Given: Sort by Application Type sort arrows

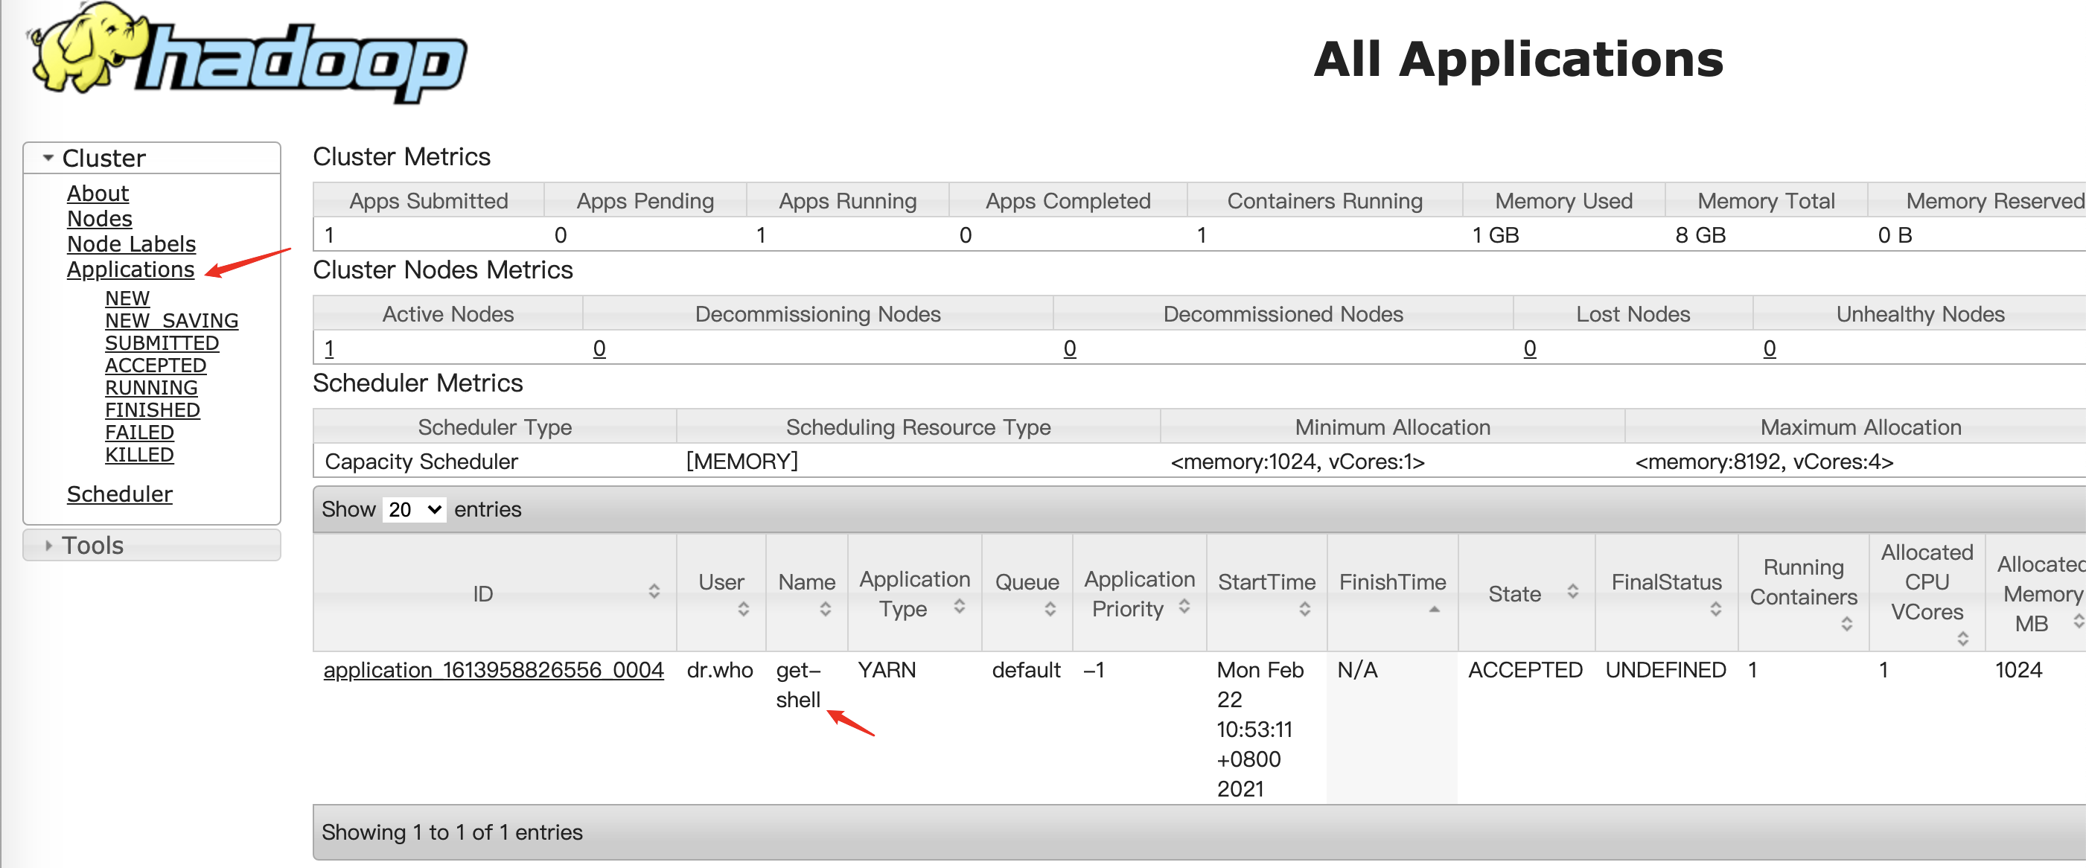Looking at the screenshot, I should coord(959,607).
